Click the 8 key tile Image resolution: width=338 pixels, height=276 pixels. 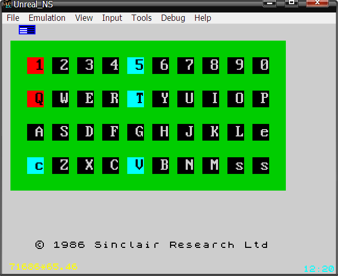[211, 66]
